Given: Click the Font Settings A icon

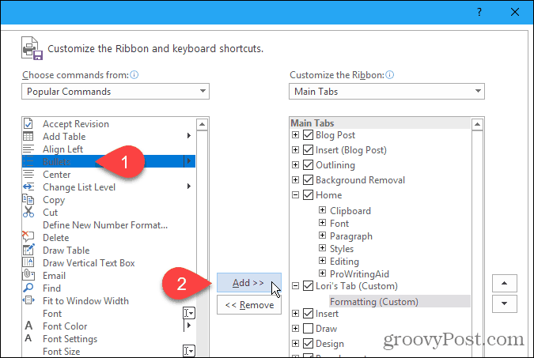Looking at the screenshot, I should click(28, 338).
